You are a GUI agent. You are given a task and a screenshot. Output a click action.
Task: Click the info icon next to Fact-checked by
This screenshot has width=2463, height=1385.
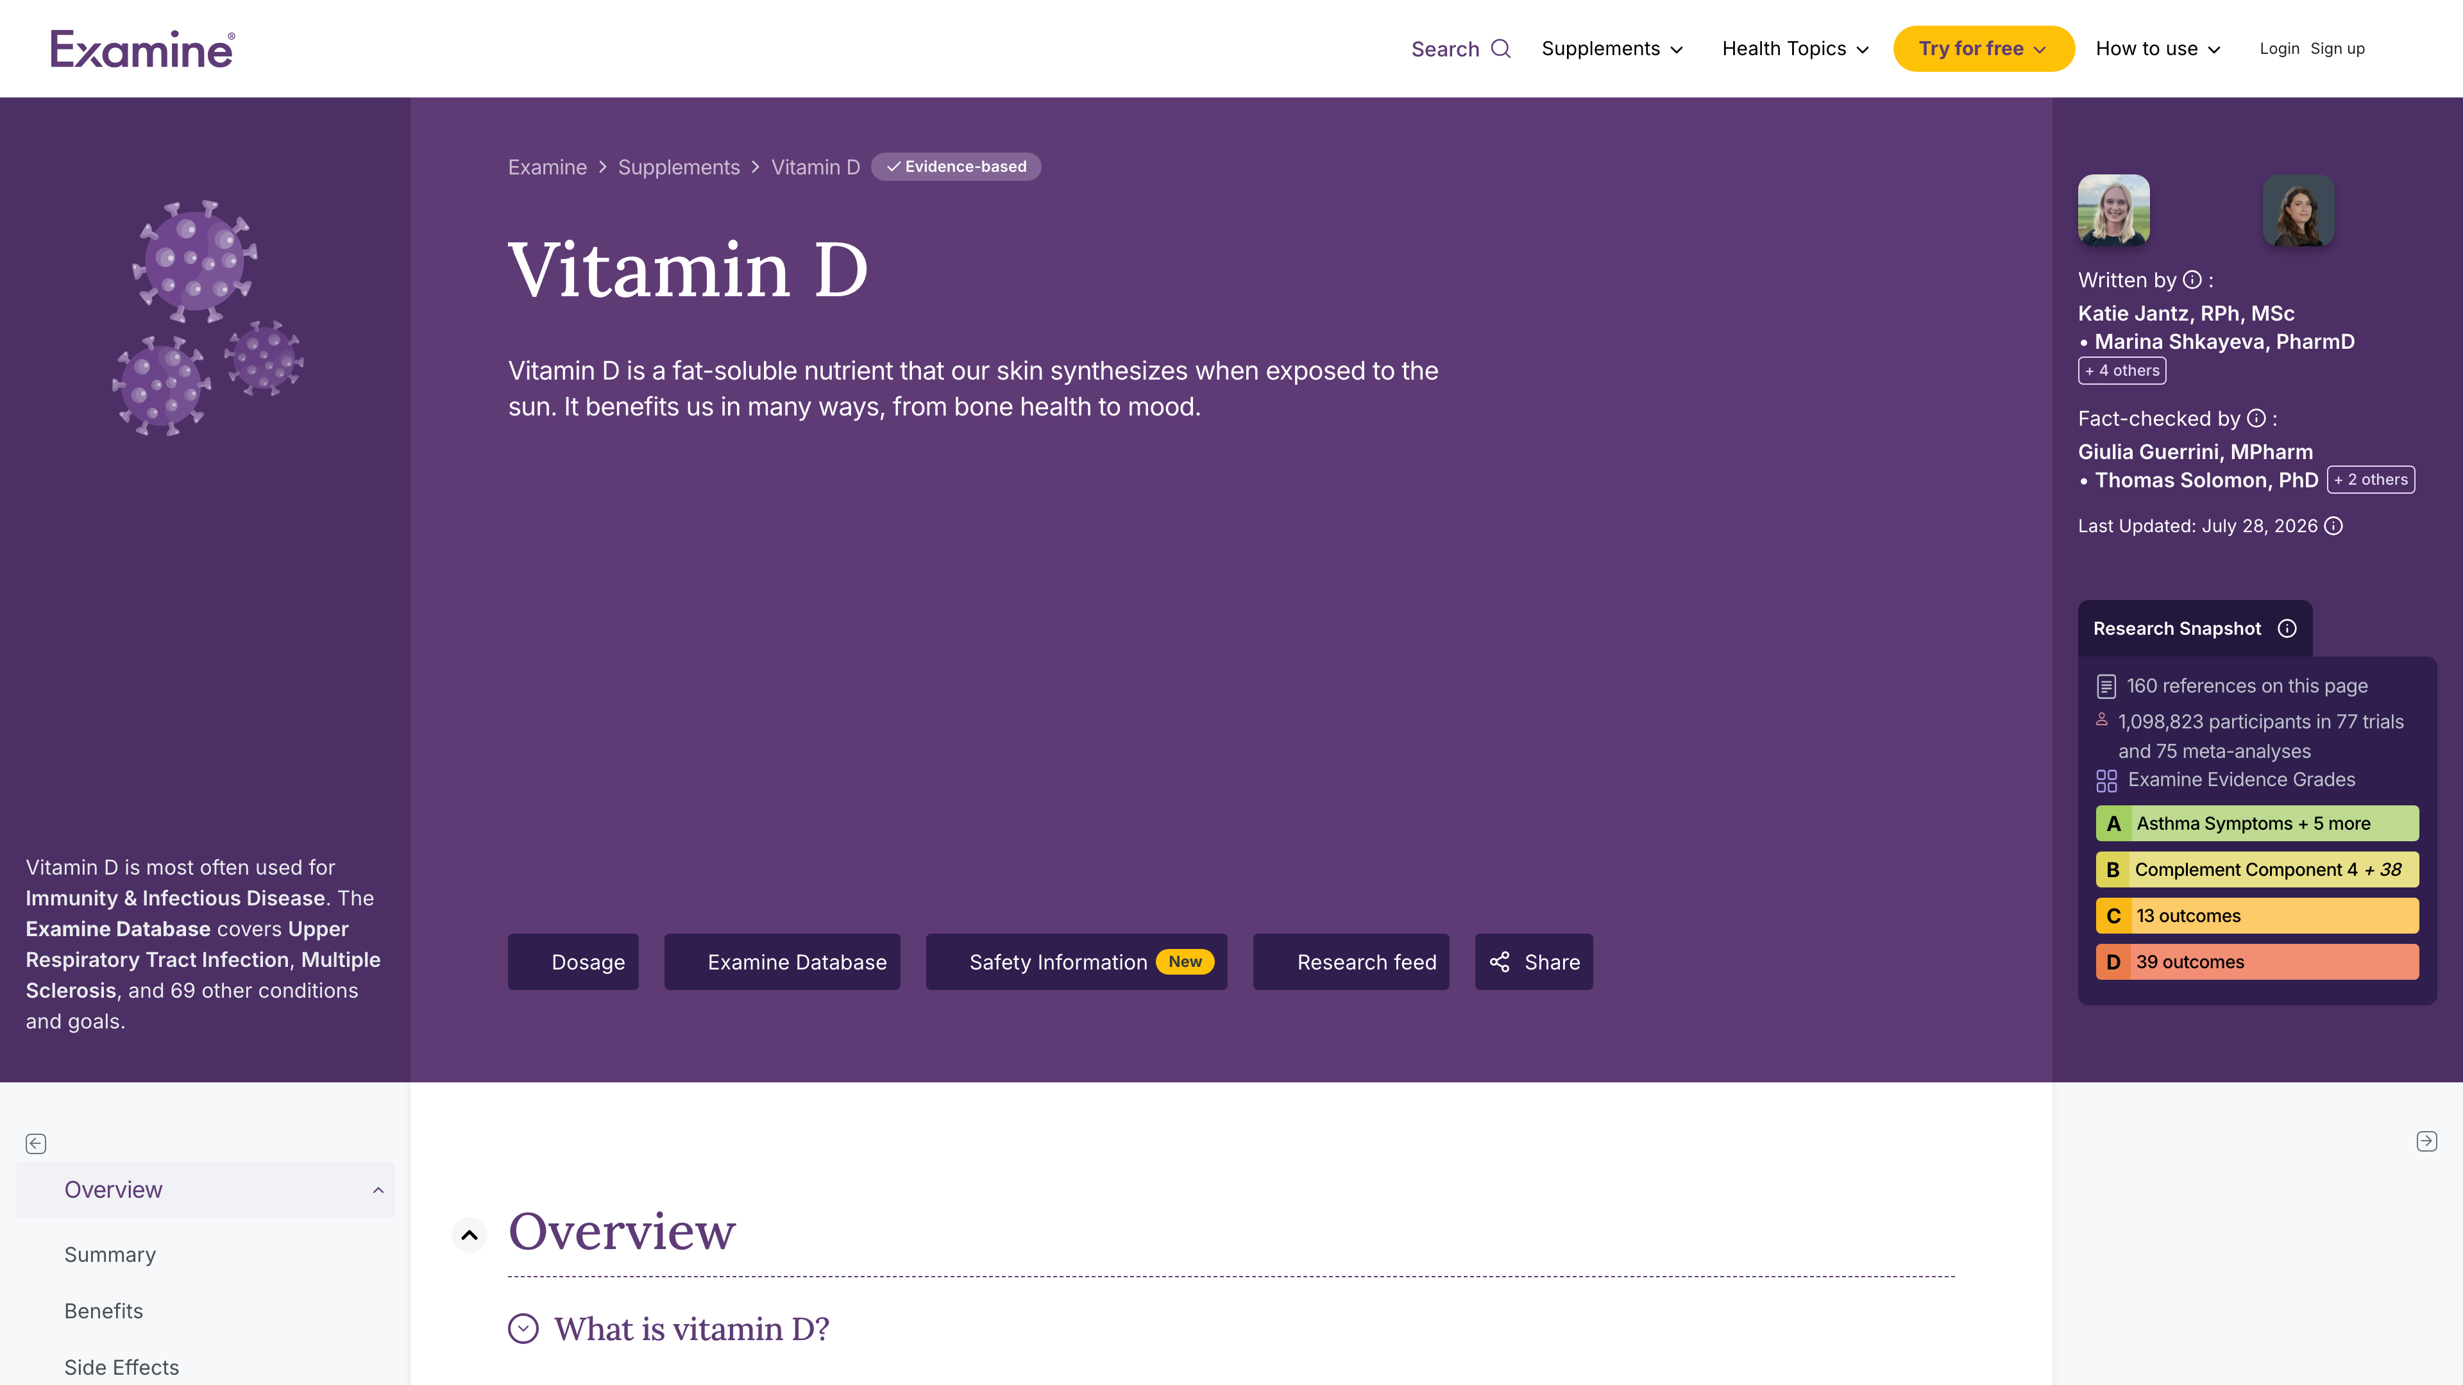[2256, 419]
